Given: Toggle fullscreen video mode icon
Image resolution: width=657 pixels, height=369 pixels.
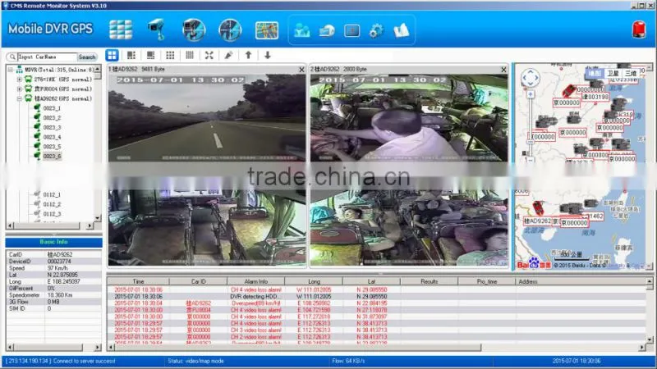Looking at the screenshot, I should click(209, 55).
